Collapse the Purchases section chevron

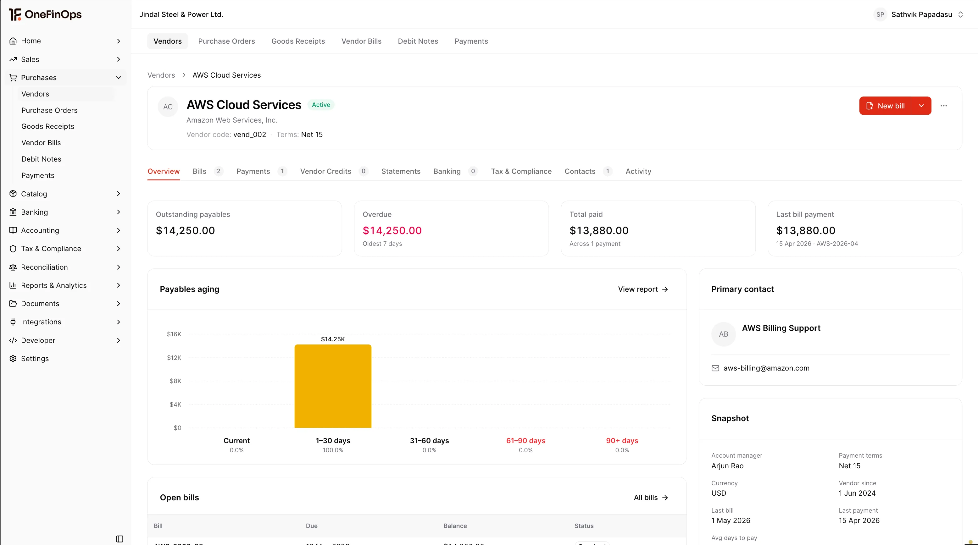(119, 77)
